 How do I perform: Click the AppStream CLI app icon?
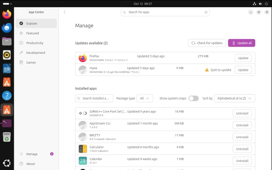coord(83,125)
